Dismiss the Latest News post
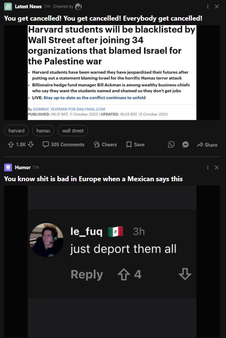The height and width of the screenshot is (338, 226). click(217, 7)
